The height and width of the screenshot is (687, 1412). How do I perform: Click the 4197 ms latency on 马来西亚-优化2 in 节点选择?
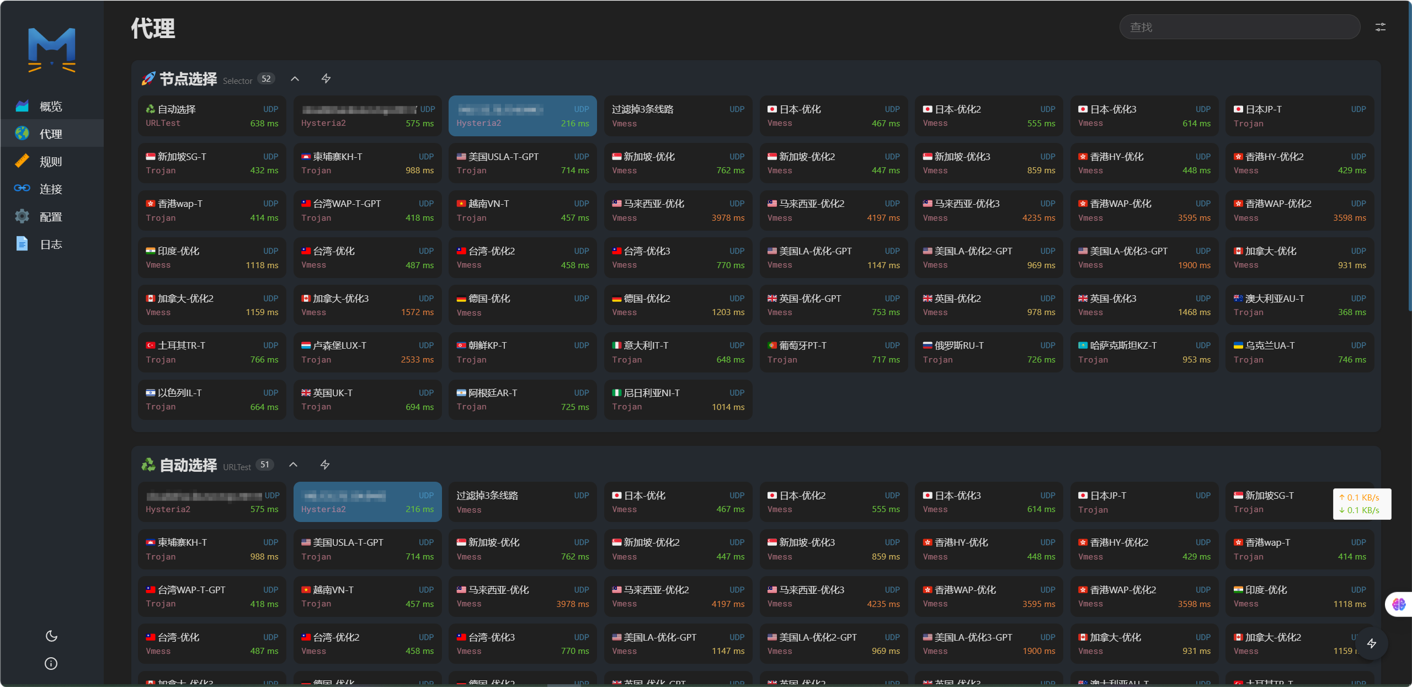coord(883,218)
